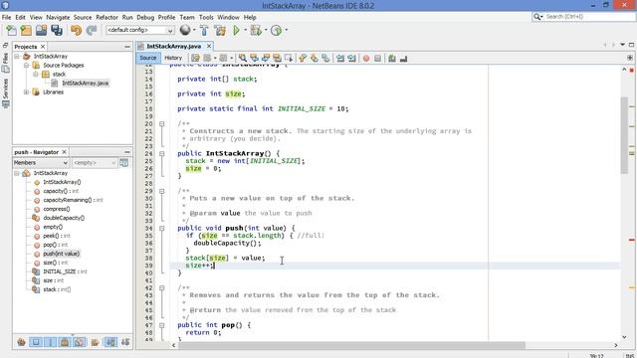Viewport: 637px width, 358px height.
Task: Click the Navigator filter icon beside empty dropdown
Action: pyautogui.click(x=123, y=163)
